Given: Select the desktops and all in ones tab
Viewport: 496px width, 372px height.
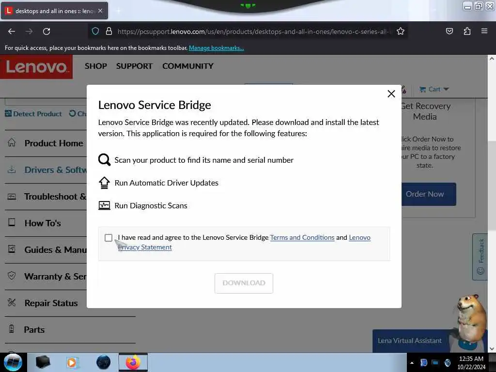Looking at the screenshot, I should pyautogui.click(x=54, y=11).
